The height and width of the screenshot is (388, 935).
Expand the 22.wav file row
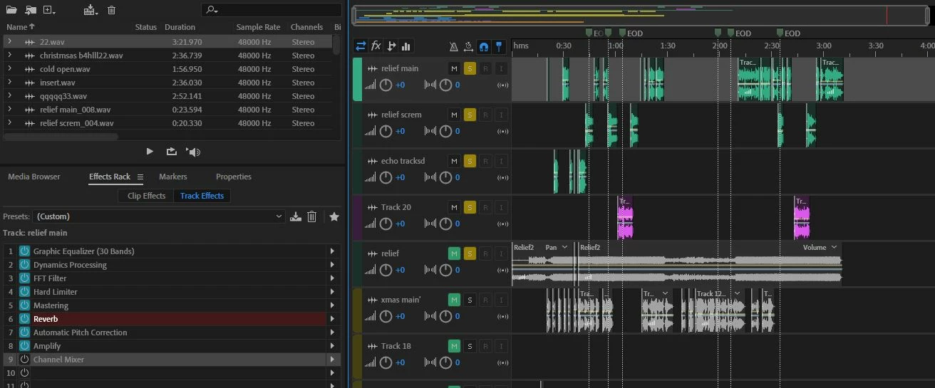[9, 41]
